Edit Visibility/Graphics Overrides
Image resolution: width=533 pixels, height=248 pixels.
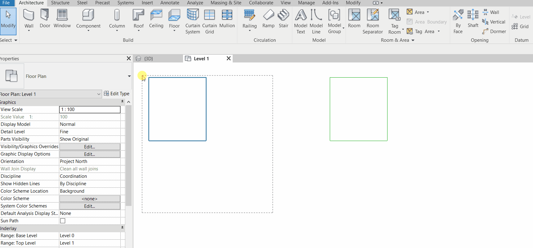click(x=90, y=147)
